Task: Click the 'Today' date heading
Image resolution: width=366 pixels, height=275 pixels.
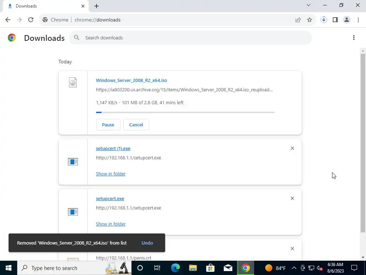Action: click(65, 62)
